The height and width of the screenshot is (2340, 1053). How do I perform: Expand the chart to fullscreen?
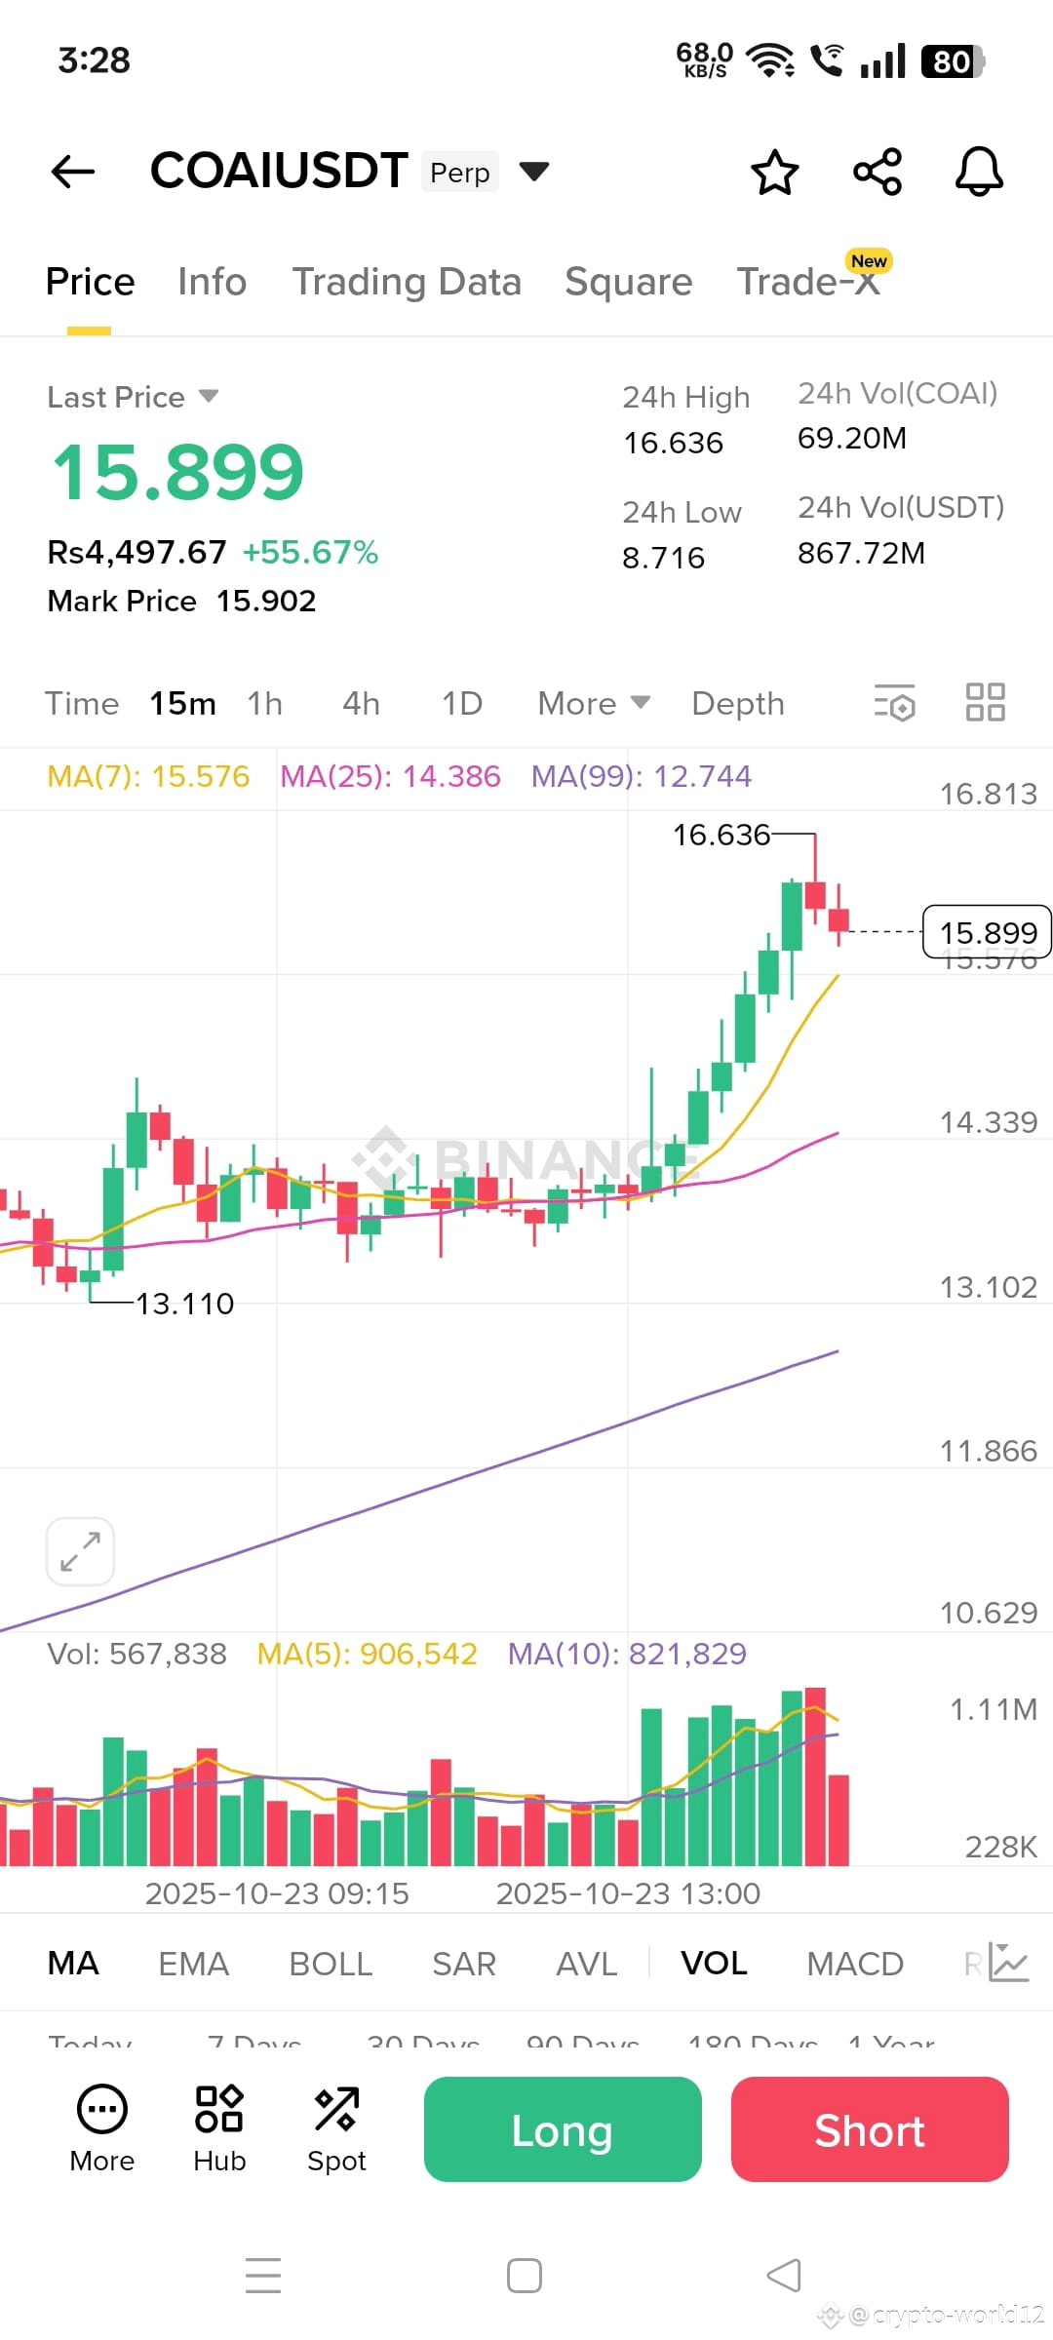80,1551
